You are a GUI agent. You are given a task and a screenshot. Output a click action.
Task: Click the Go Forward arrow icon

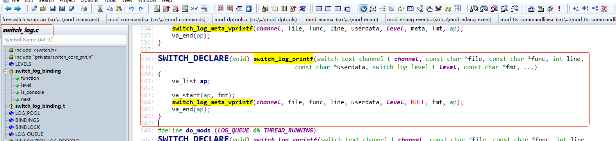coord(17,9)
